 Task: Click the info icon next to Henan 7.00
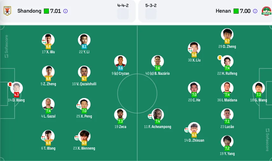coord(255,11)
